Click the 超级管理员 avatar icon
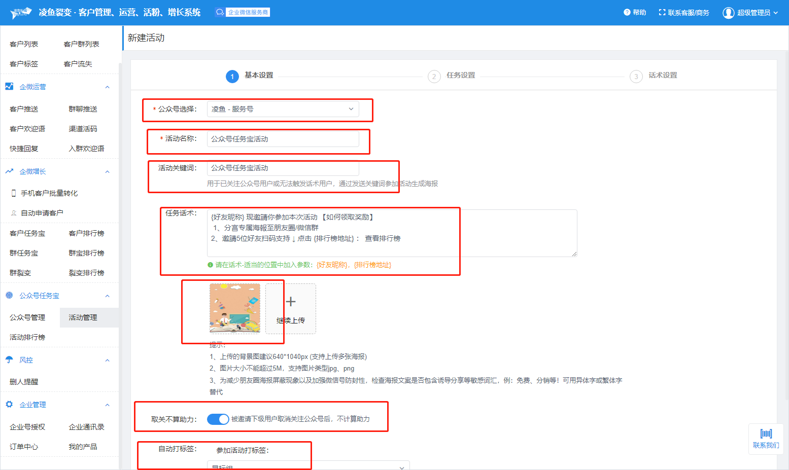This screenshot has width=789, height=470. coord(728,13)
